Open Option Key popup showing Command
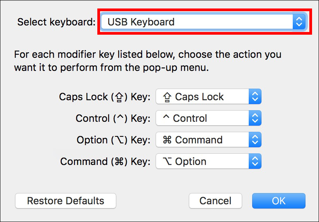The image size is (319, 222). [x=209, y=140]
